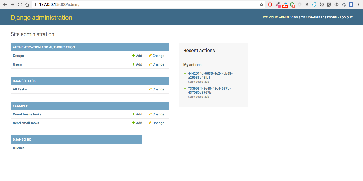This screenshot has height=181, width=363.
Task: Click Change text for Count beans tasks
Action: coord(158,114)
